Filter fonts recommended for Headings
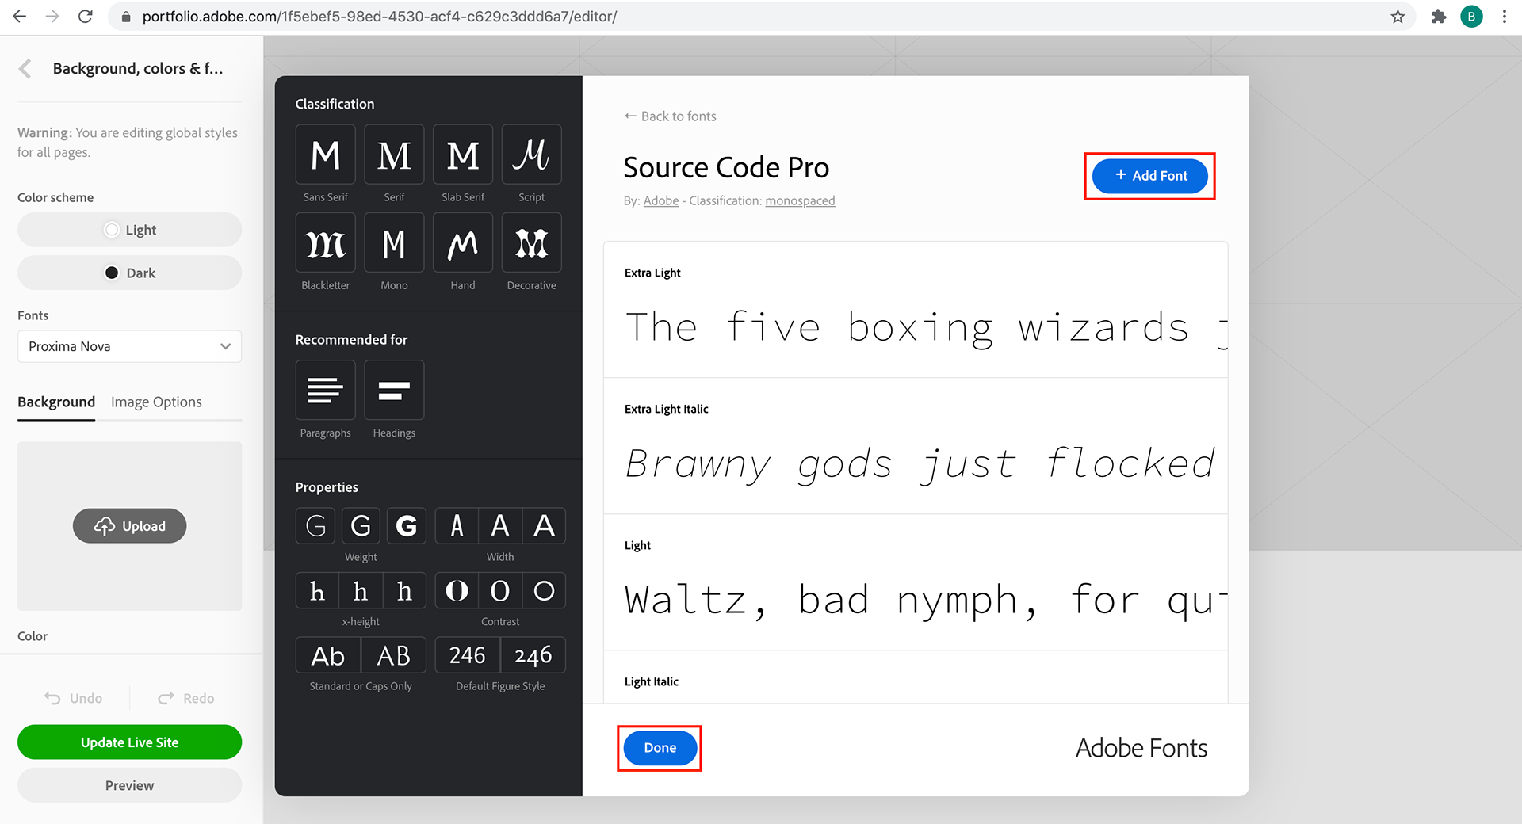1522x824 pixels. [x=394, y=390]
